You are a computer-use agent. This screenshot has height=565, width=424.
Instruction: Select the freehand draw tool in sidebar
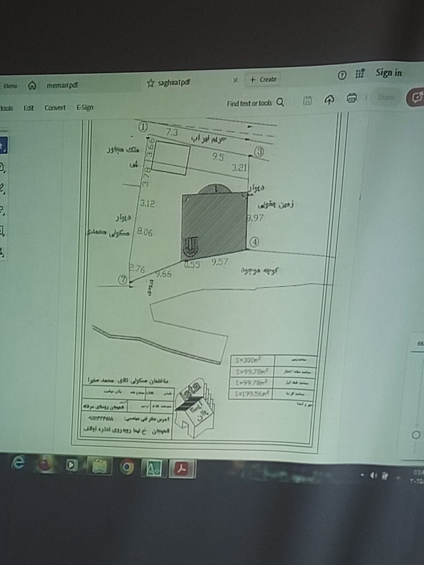point(2,210)
